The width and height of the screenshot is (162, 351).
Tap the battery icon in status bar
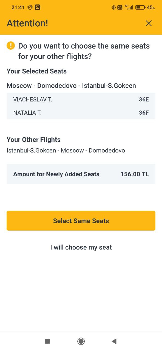pyautogui.click(x=140, y=7)
